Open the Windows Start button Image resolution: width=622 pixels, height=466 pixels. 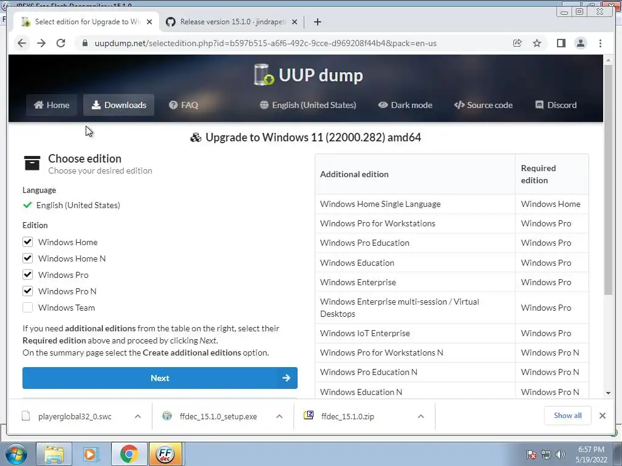tap(16, 454)
